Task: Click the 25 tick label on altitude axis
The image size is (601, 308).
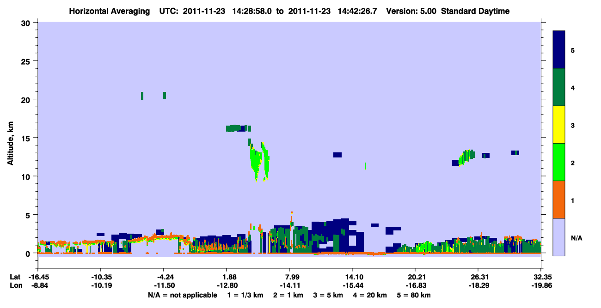Action: click(x=27, y=61)
